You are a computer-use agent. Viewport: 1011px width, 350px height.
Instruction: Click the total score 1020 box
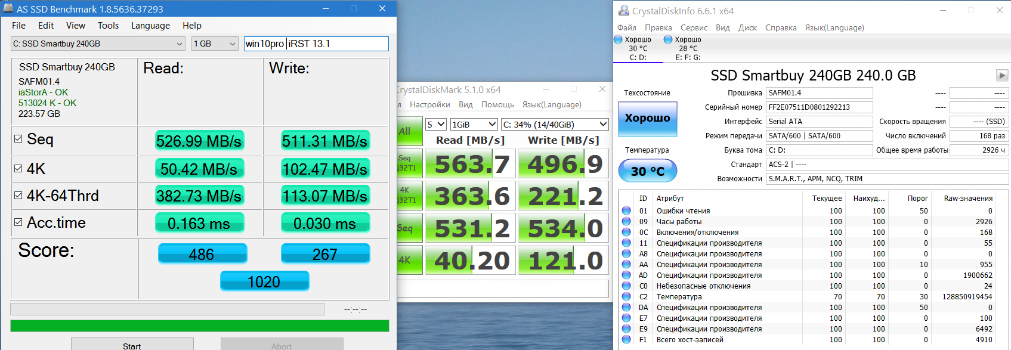click(264, 281)
